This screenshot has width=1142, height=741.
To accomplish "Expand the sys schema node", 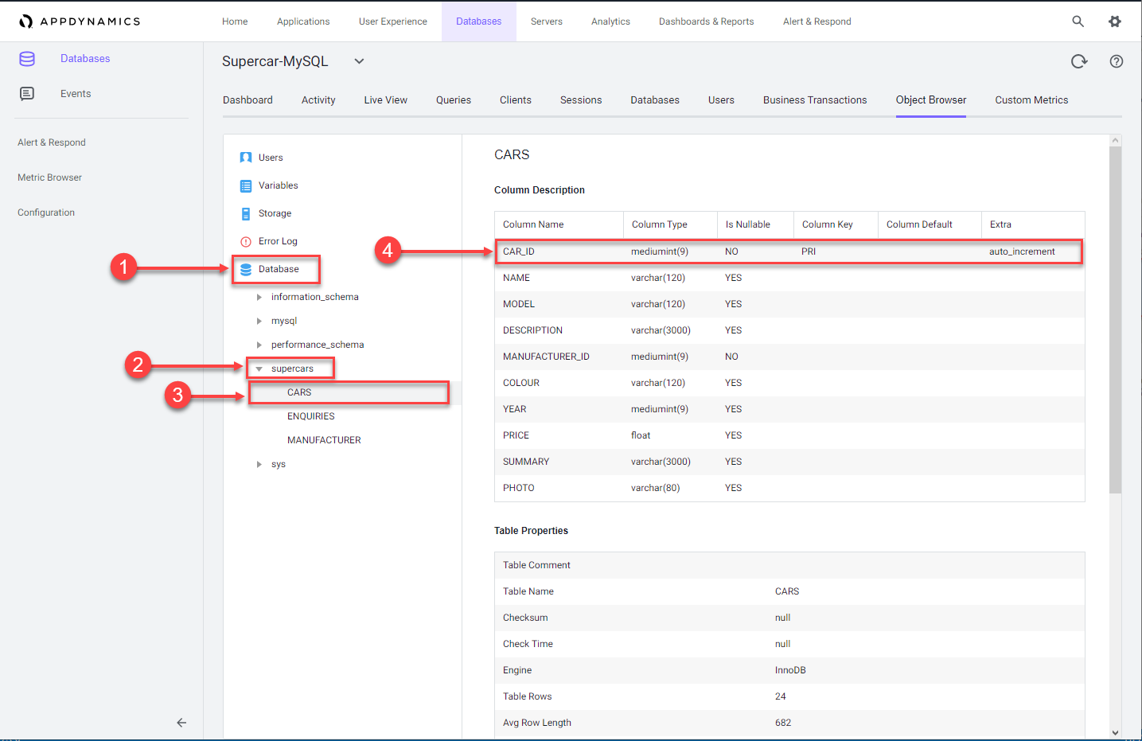I will 259,464.
